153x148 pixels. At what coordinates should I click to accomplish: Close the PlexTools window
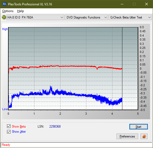click(x=146, y=4)
